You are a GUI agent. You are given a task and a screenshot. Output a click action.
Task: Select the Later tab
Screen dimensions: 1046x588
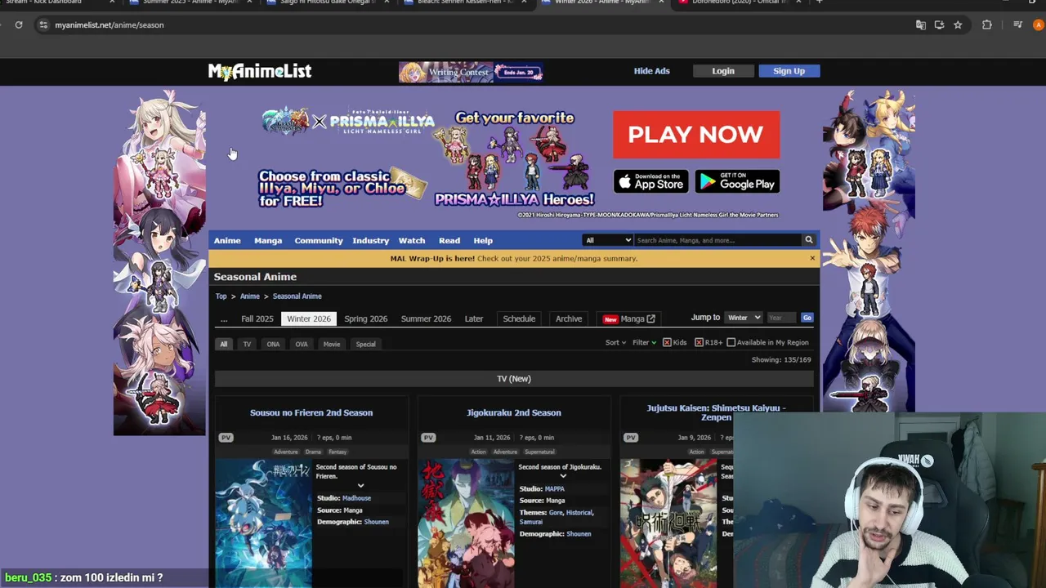(x=474, y=318)
